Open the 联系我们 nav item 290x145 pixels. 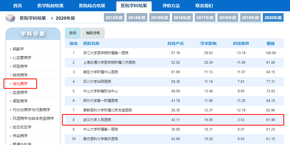pos(204,6)
